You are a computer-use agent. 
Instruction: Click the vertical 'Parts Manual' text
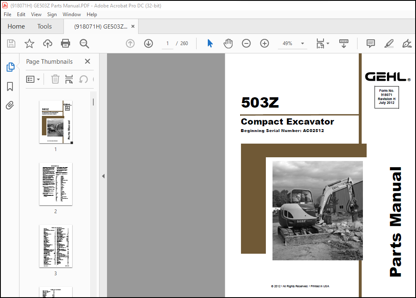coord(395,222)
